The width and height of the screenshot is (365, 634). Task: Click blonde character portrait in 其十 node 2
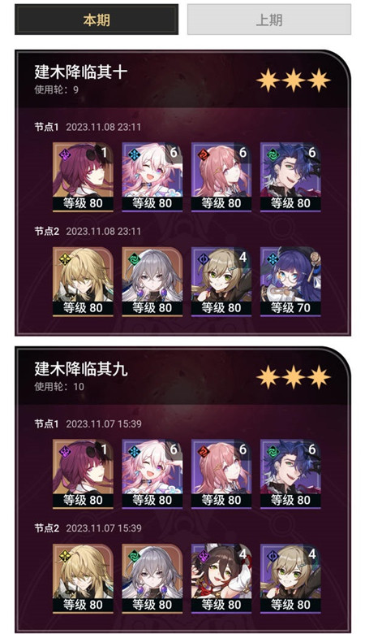coord(83,281)
